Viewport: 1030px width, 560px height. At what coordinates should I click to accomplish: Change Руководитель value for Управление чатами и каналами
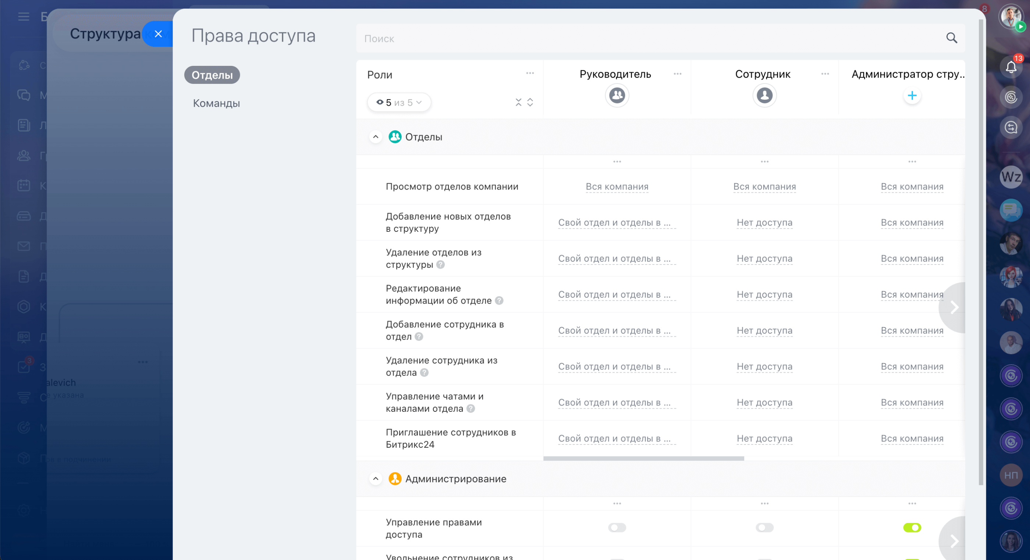pos(617,403)
